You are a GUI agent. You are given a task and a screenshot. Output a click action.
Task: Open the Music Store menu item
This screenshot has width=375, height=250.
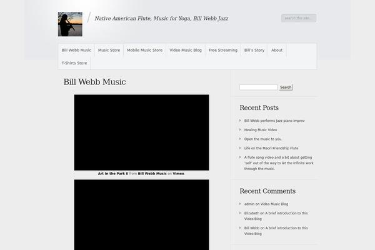coord(109,50)
